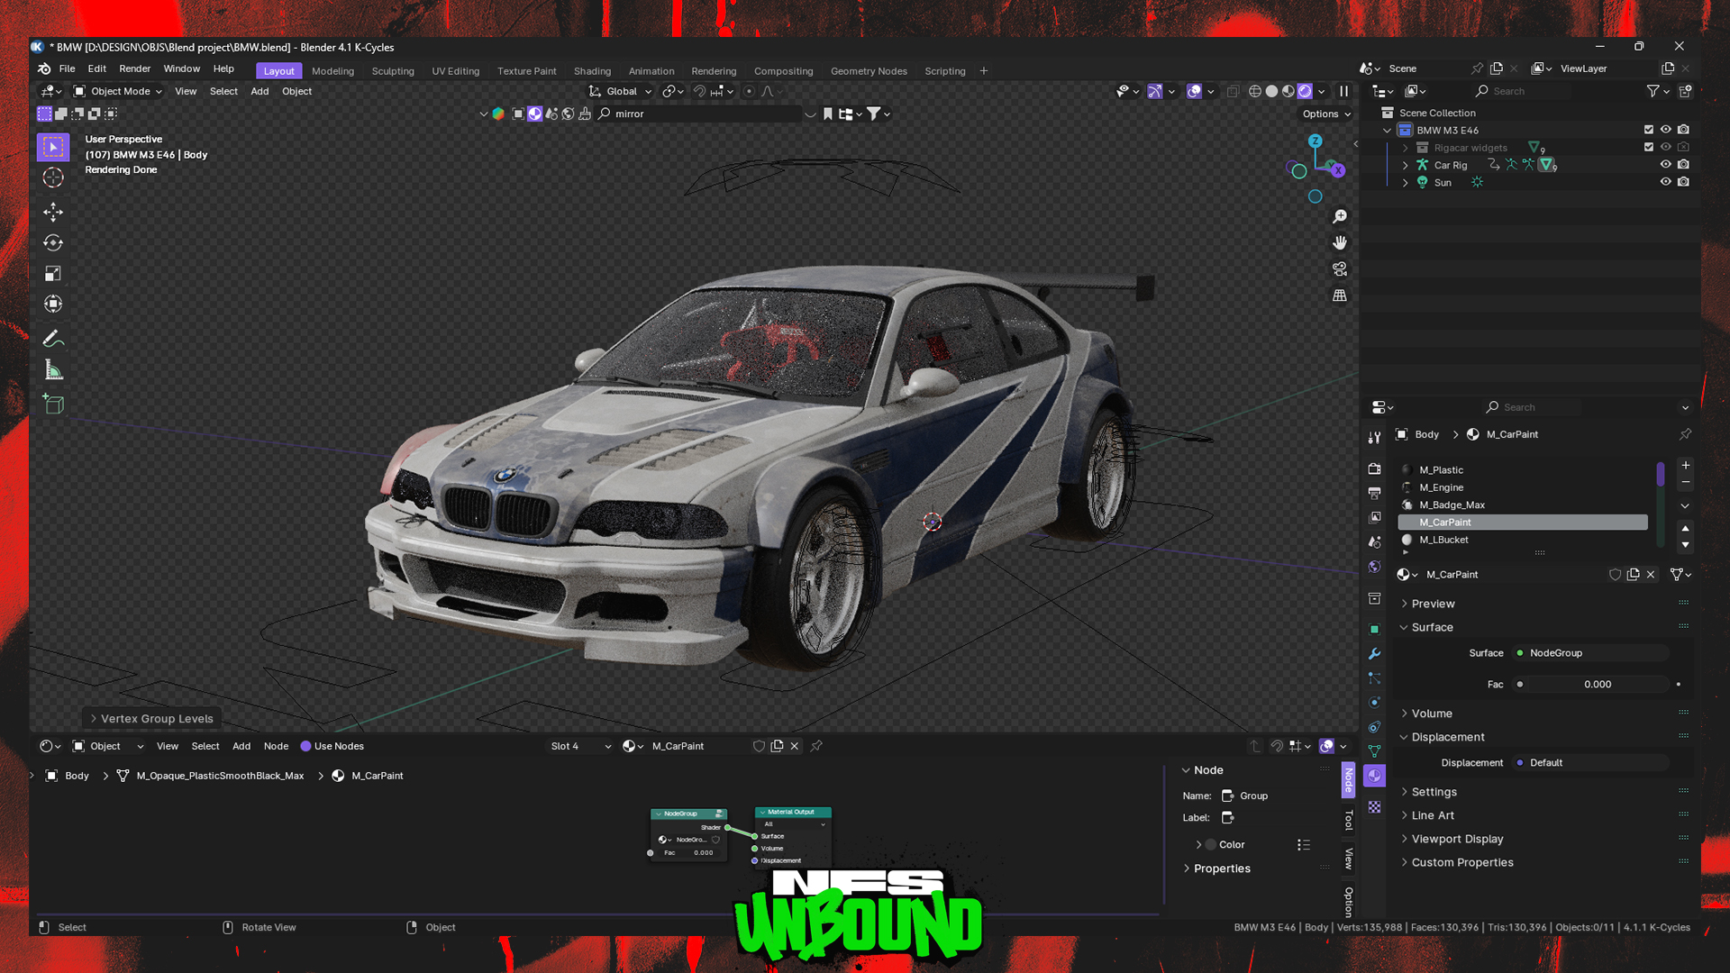Disable Sun in renders camera icon
Image resolution: width=1730 pixels, height=973 pixels.
pyautogui.click(x=1683, y=182)
